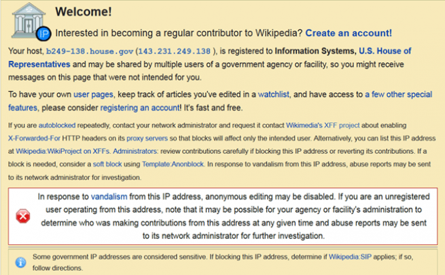The image size is (445, 275).
Task: Click 'to its network administrator for further investigation.'
Action: point(234,236)
